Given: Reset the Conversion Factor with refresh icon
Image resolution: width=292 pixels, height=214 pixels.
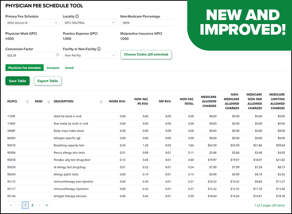Looking at the screenshot, I should click(58, 55).
